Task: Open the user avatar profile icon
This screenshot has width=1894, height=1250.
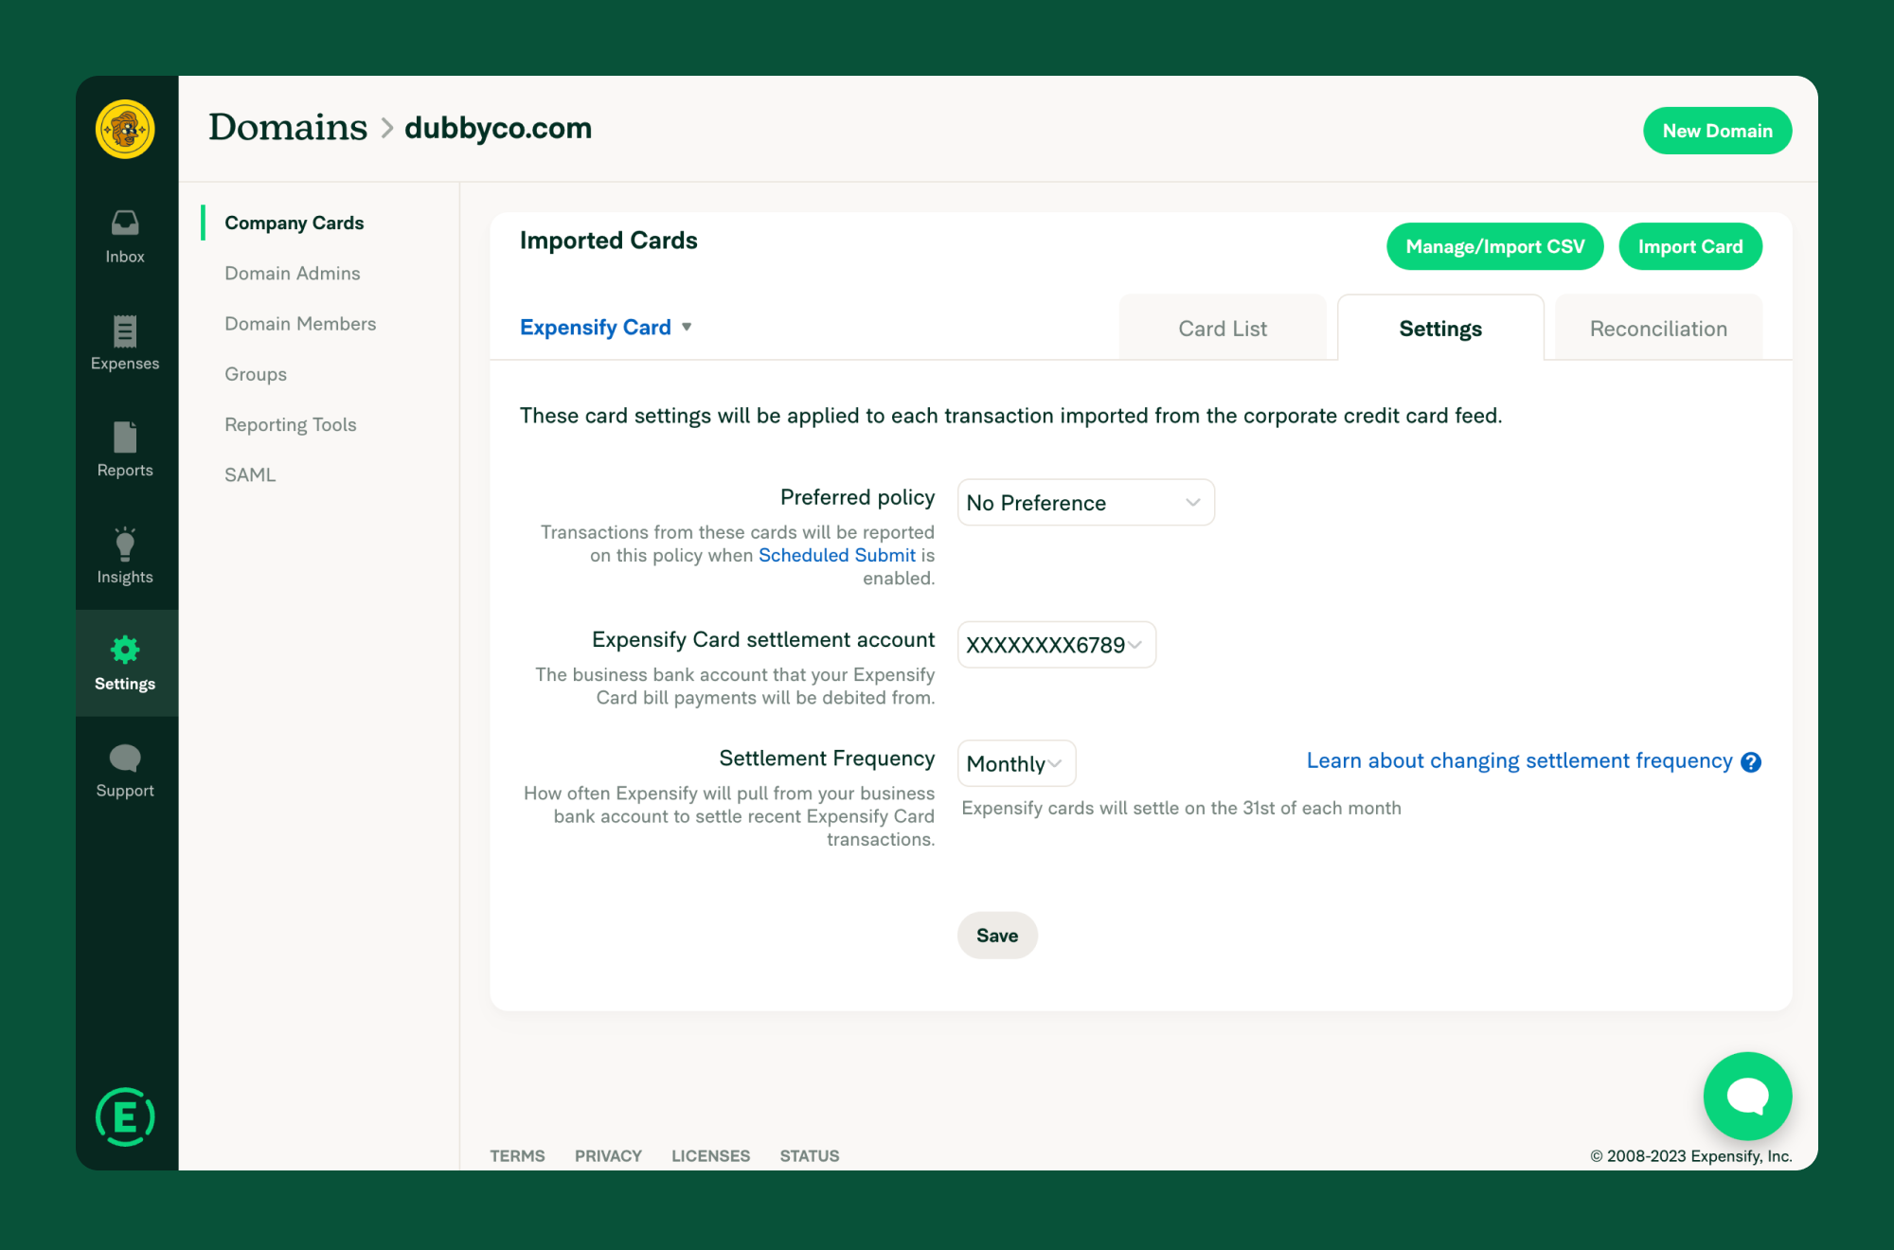Action: coord(125,129)
